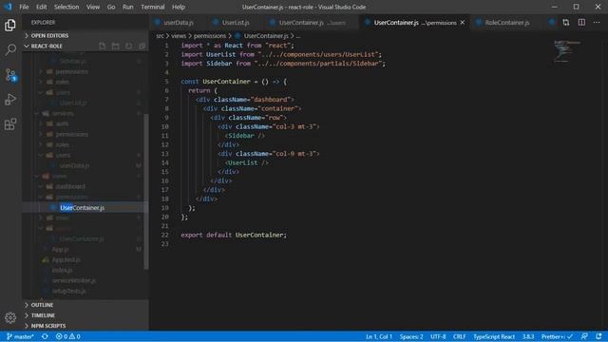Click the Open Changes icon in editor toolbar

coord(566,23)
